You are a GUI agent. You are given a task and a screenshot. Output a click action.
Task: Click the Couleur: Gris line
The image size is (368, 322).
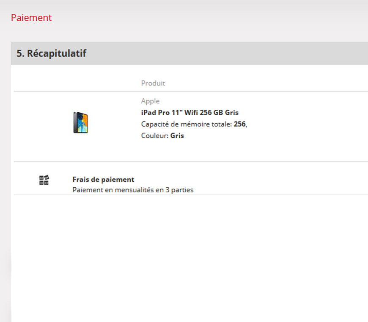(162, 136)
